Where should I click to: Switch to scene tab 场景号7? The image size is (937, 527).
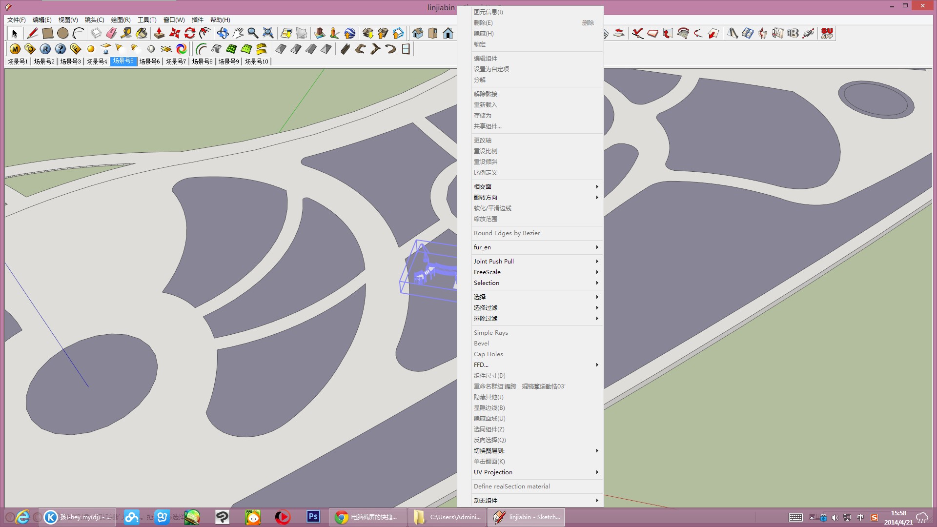[x=176, y=61]
